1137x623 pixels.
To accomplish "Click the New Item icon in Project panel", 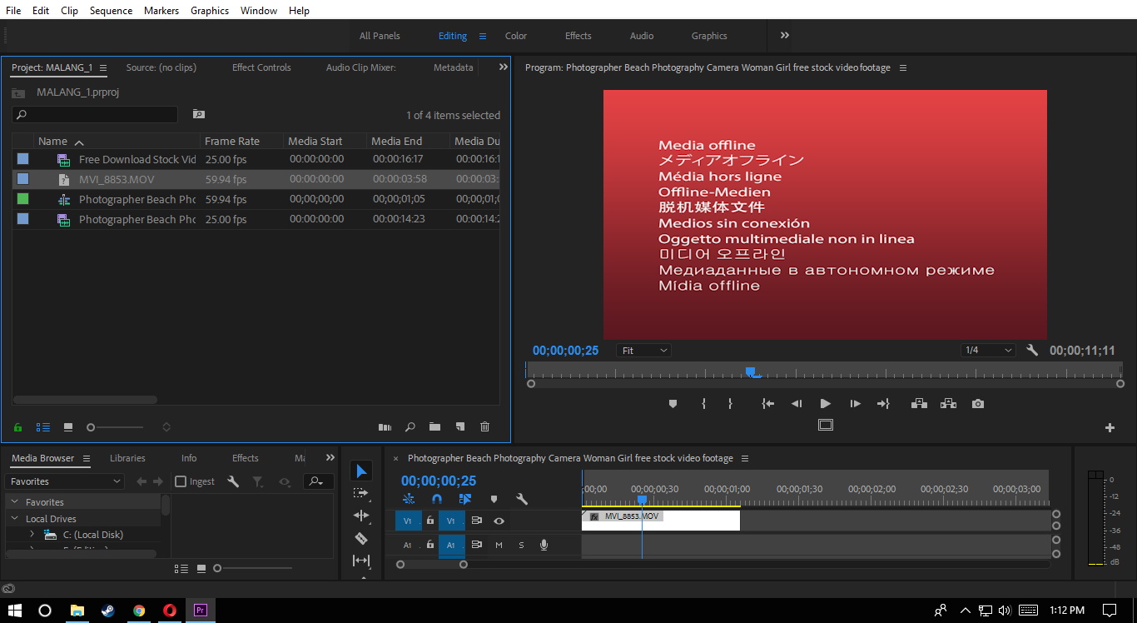I will [x=459, y=427].
